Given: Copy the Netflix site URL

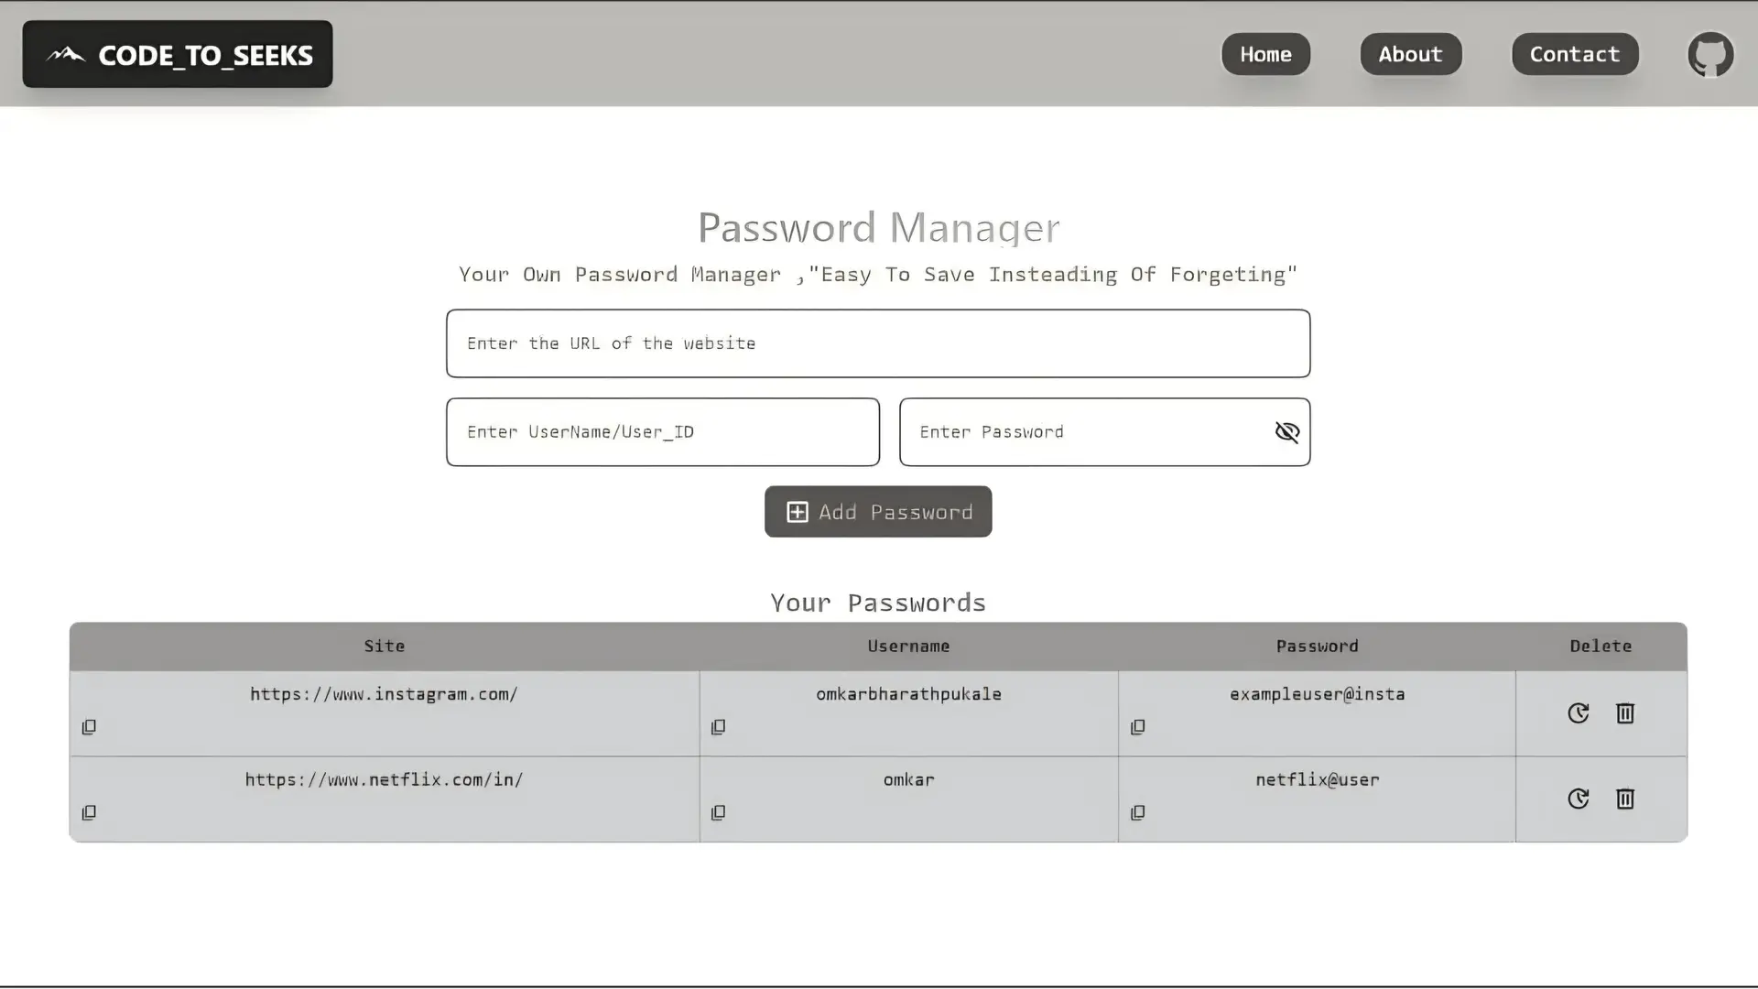Looking at the screenshot, I should [x=88, y=812].
